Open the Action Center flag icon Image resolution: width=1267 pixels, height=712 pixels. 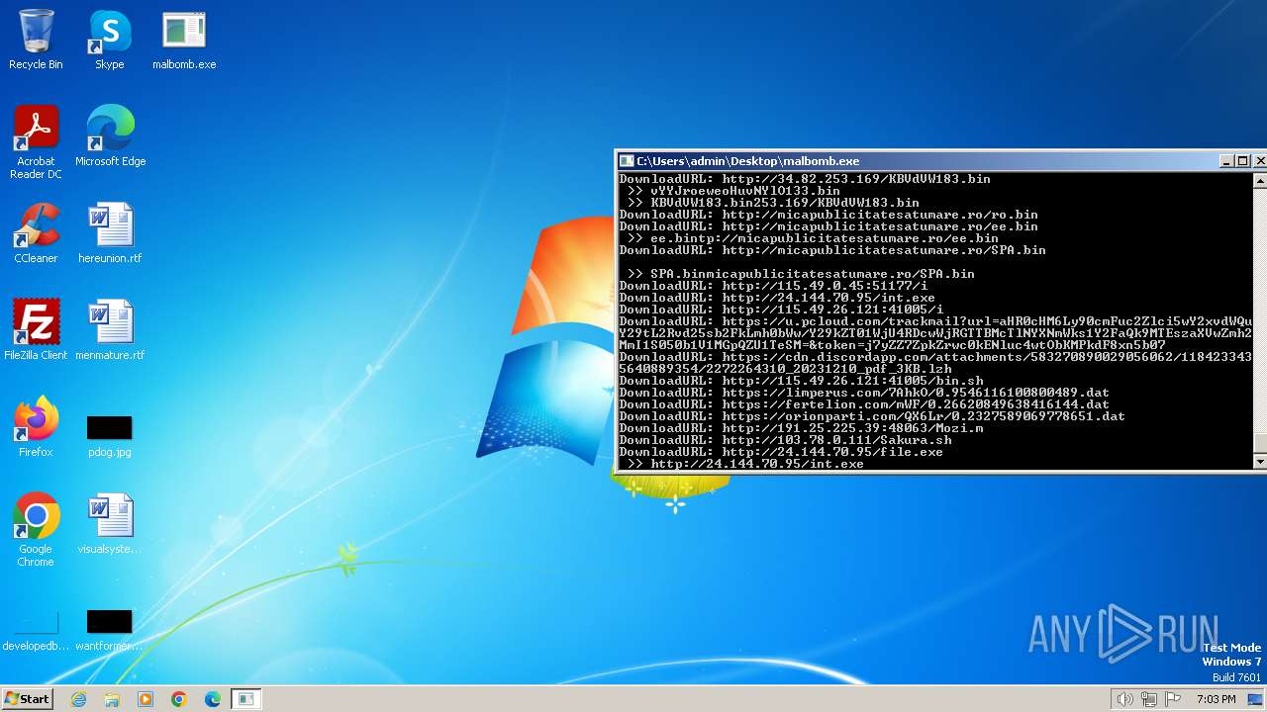pos(1174,699)
